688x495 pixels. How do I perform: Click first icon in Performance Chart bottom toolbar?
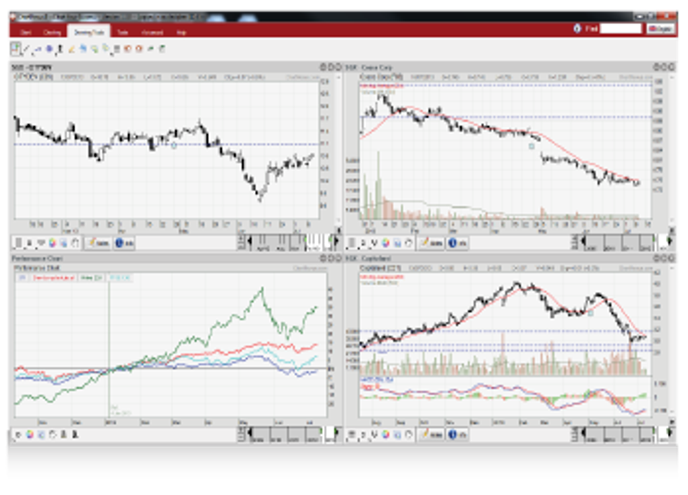pos(18,434)
